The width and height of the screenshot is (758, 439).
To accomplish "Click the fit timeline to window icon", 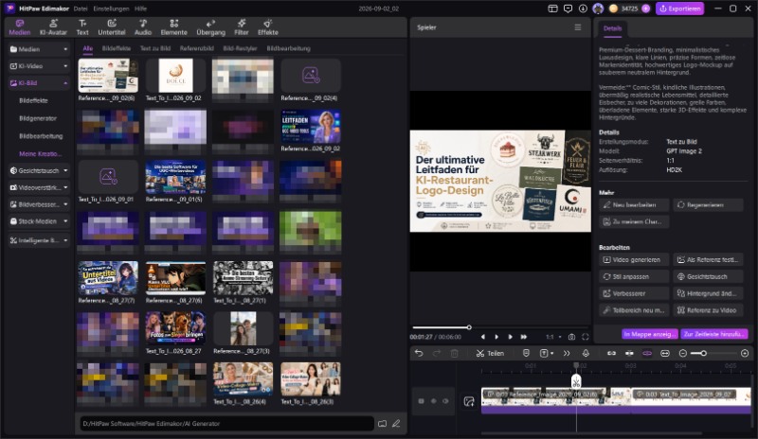I will pyautogui.click(x=665, y=354).
